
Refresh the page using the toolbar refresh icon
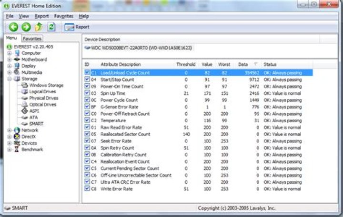tap(51, 27)
